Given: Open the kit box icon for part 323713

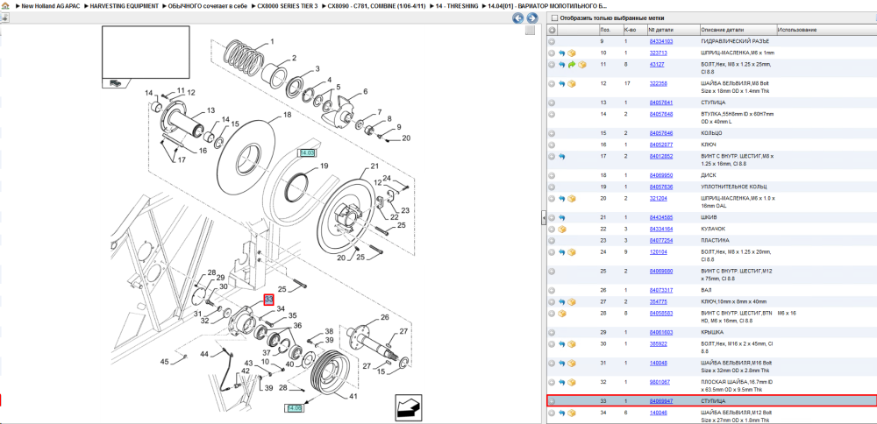Looking at the screenshot, I should pyautogui.click(x=572, y=53).
